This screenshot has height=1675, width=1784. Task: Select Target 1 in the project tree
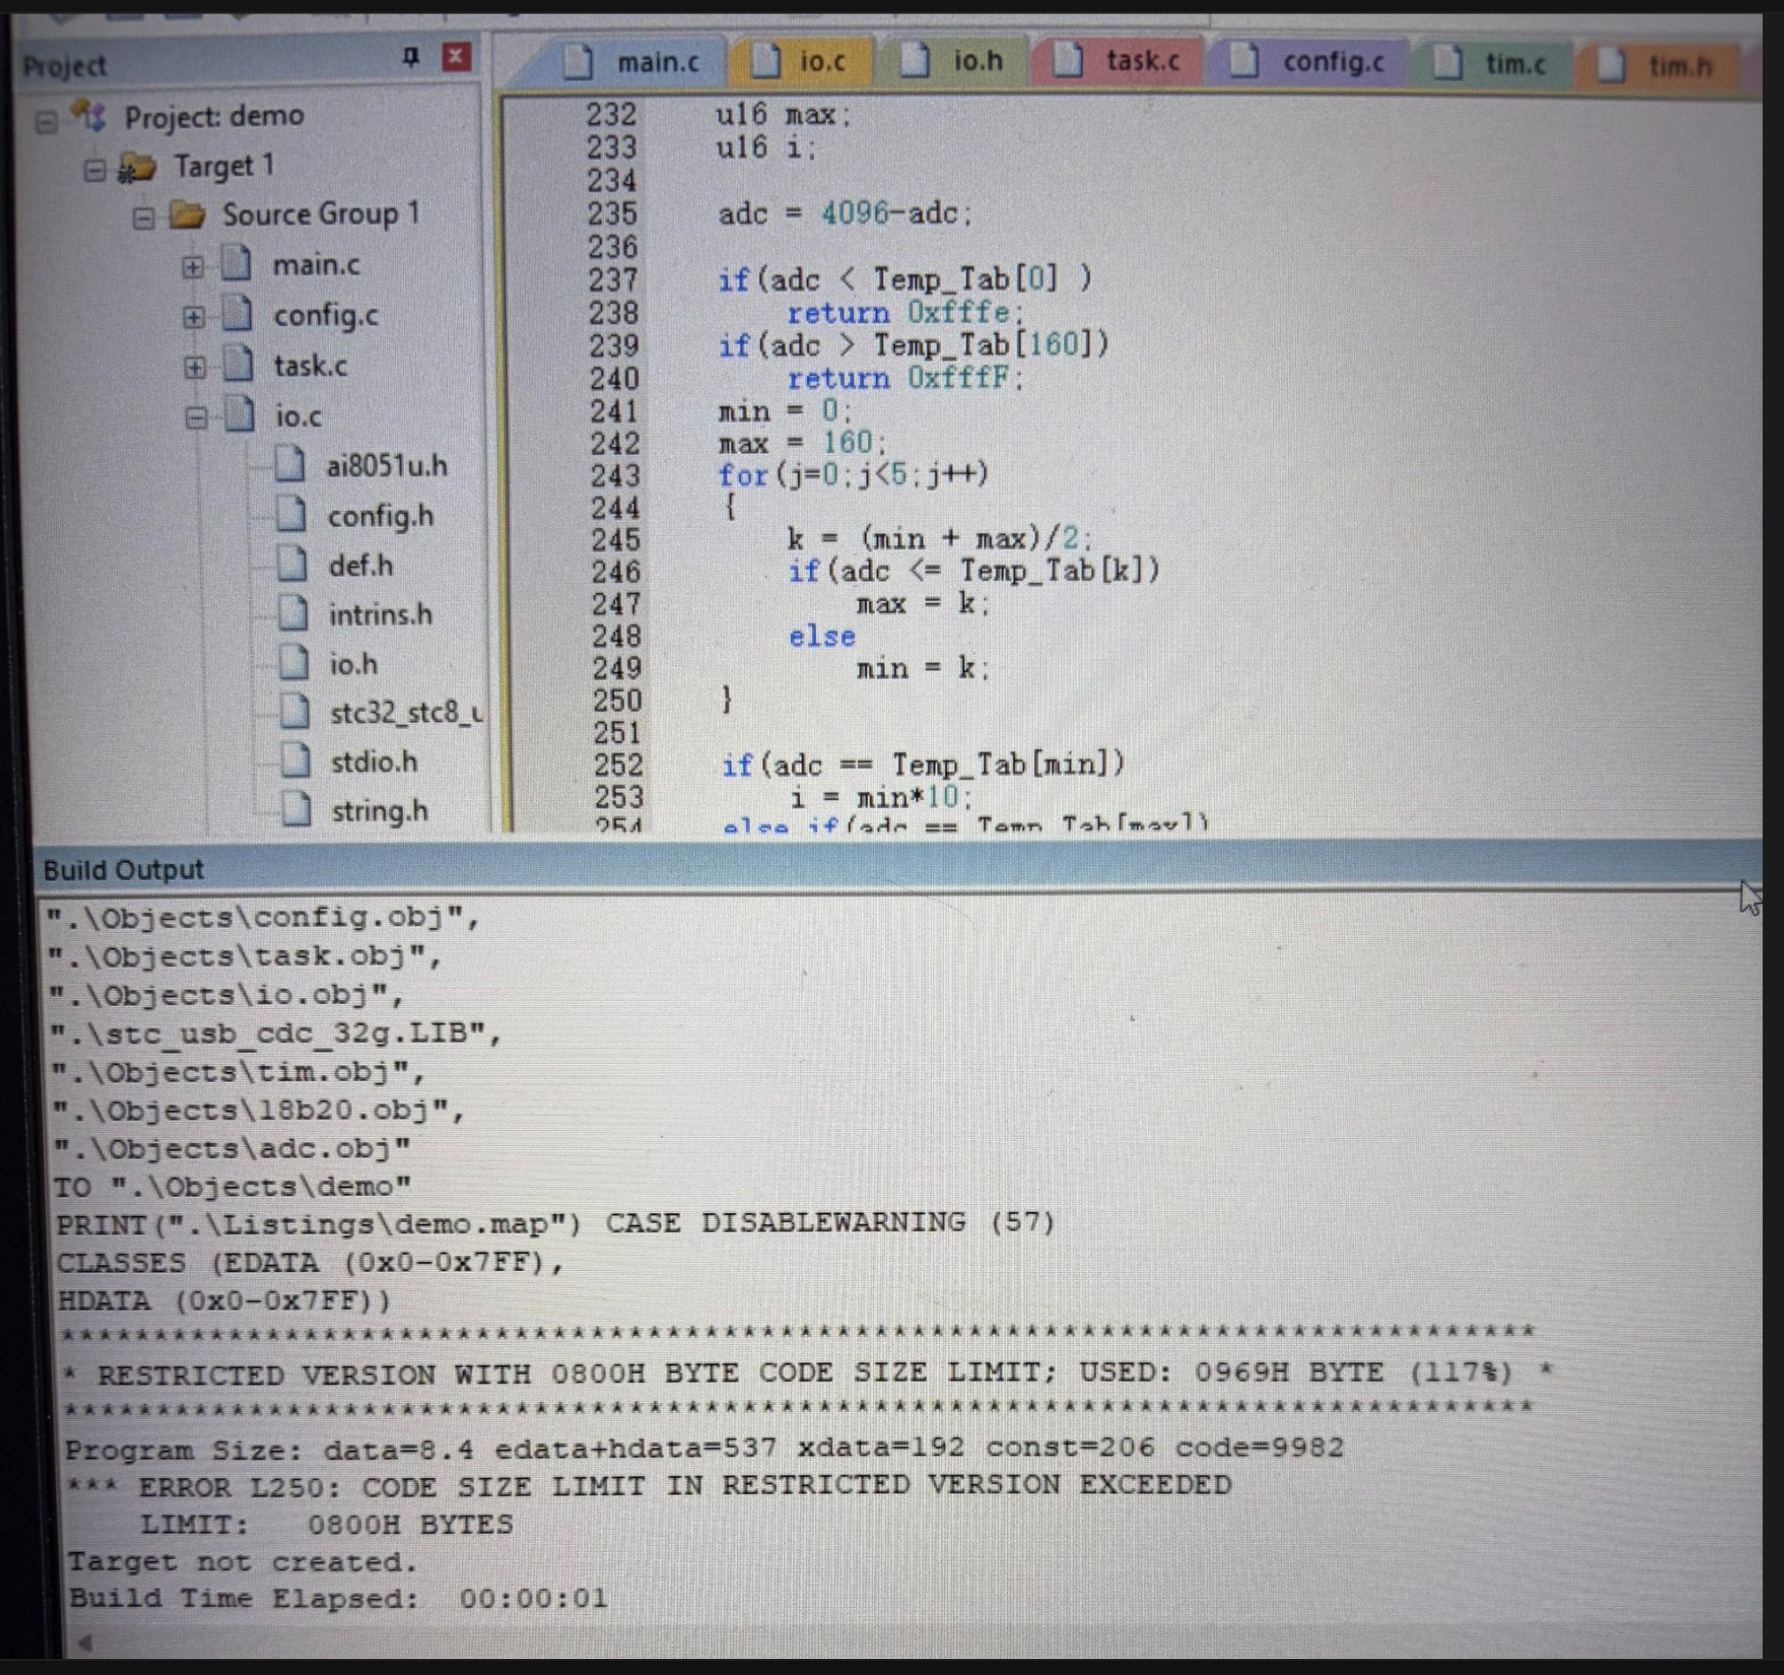point(224,166)
